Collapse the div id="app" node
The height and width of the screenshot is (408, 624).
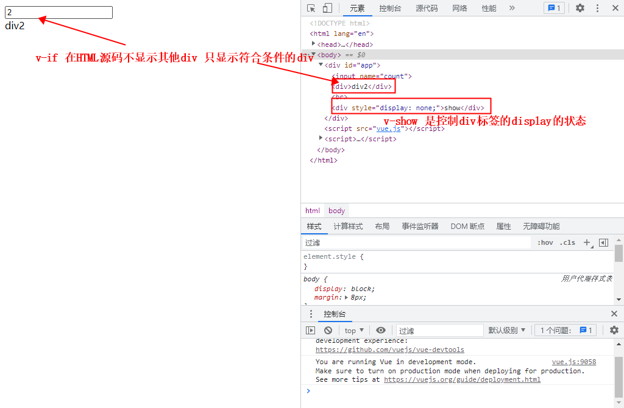pyautogui.click(x=321, y=65)
